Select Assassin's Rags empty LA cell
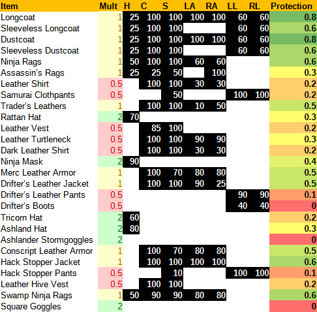This screenshot has width=317, height=312. 194,72
